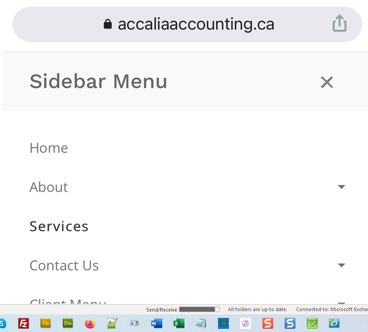Tap the share icon in address bar
The height and width of the screenshot is (332, 368).
pos(339,24)
